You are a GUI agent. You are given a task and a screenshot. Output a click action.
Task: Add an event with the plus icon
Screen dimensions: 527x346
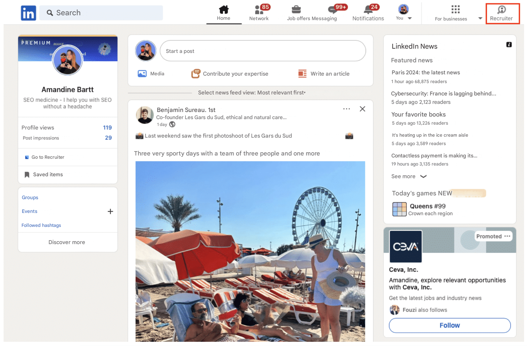pos(110,212)
